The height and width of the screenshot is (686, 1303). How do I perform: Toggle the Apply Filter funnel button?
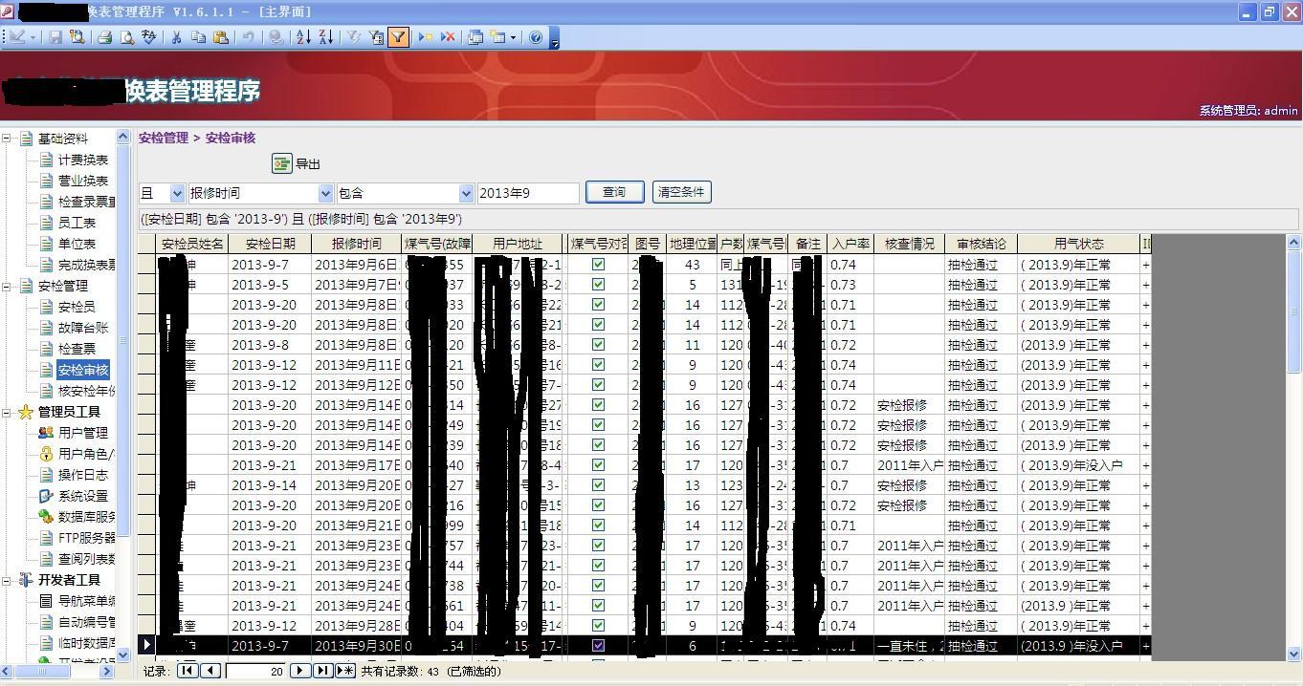[398, 37]
